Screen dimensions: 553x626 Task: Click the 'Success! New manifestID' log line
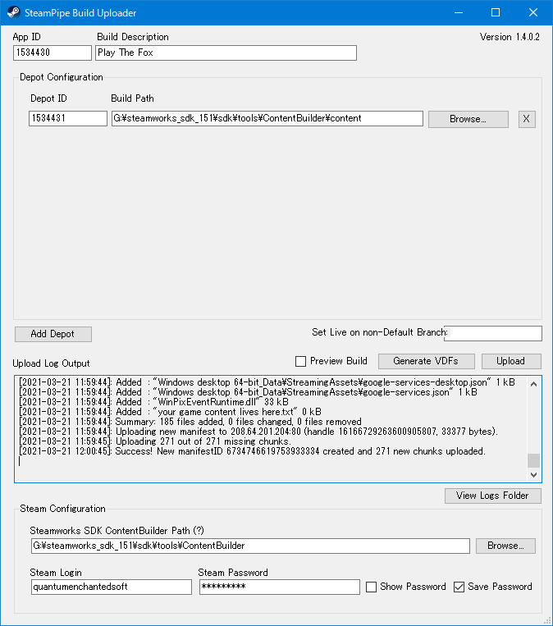coord(252,451)
